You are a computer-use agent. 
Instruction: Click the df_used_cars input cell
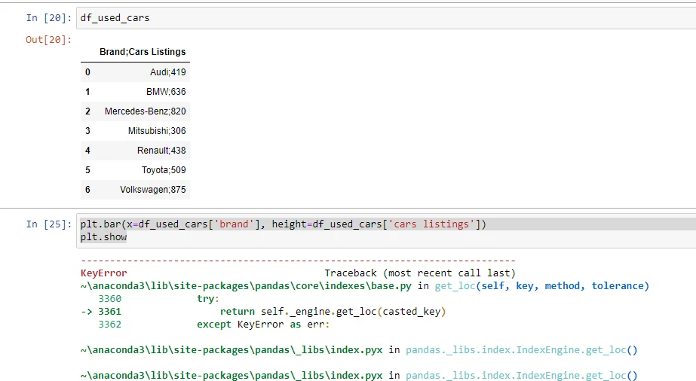[377, 17]
